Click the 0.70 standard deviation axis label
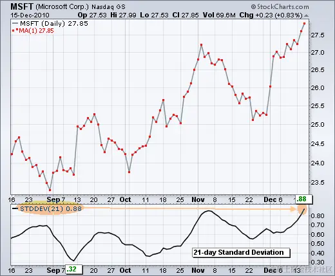The image size is (335, 276). click(x=318, y=225)
